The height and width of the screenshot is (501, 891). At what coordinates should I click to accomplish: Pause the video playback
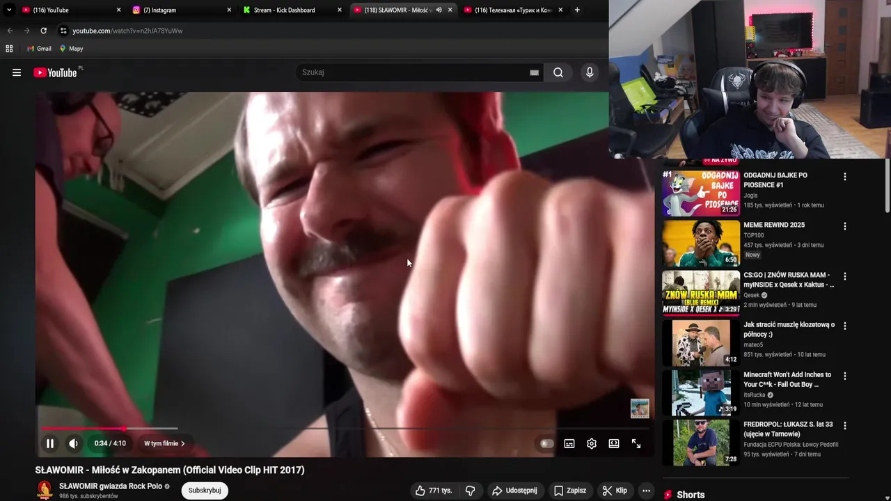coord(50,443)
